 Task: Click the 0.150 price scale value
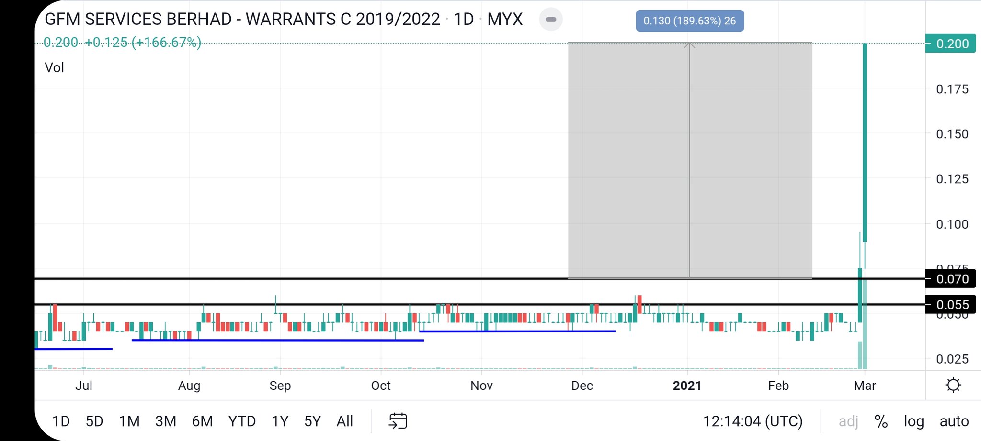[x=952, y=134]
